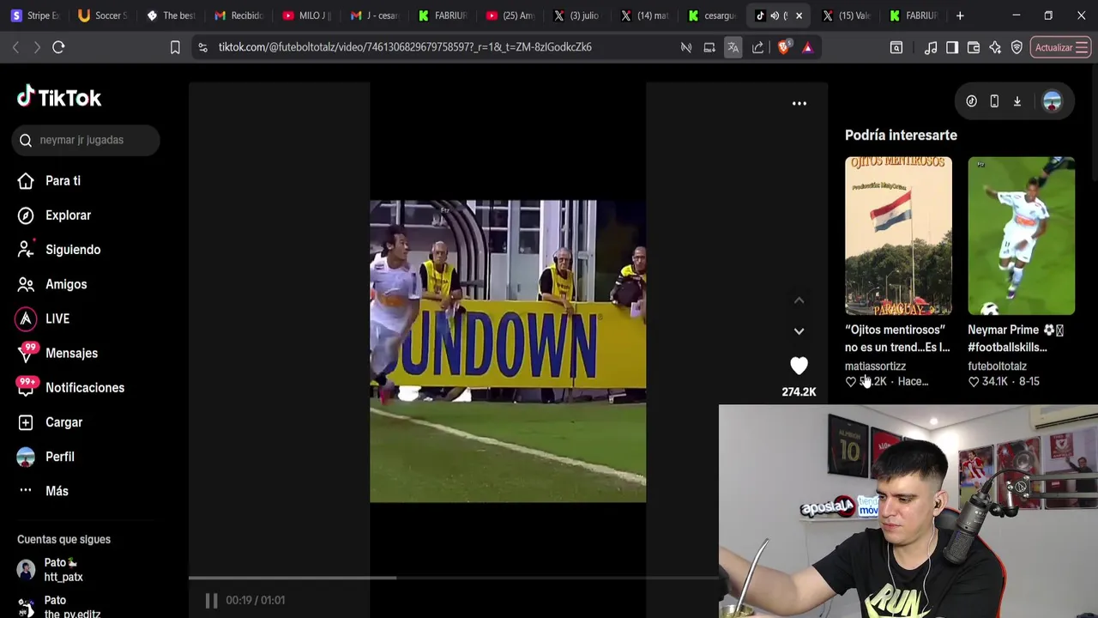
Task: Open Mensajes inbox icon
Action: click(x=27, y=352)
